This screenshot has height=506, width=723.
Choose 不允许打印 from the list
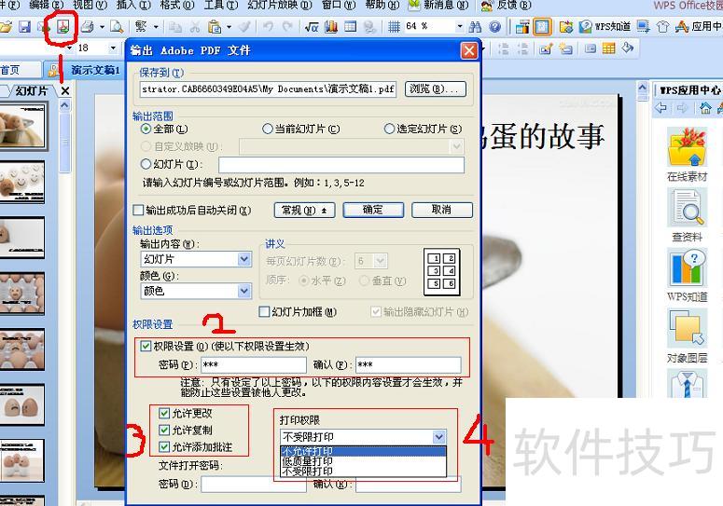tap(363, 451)
